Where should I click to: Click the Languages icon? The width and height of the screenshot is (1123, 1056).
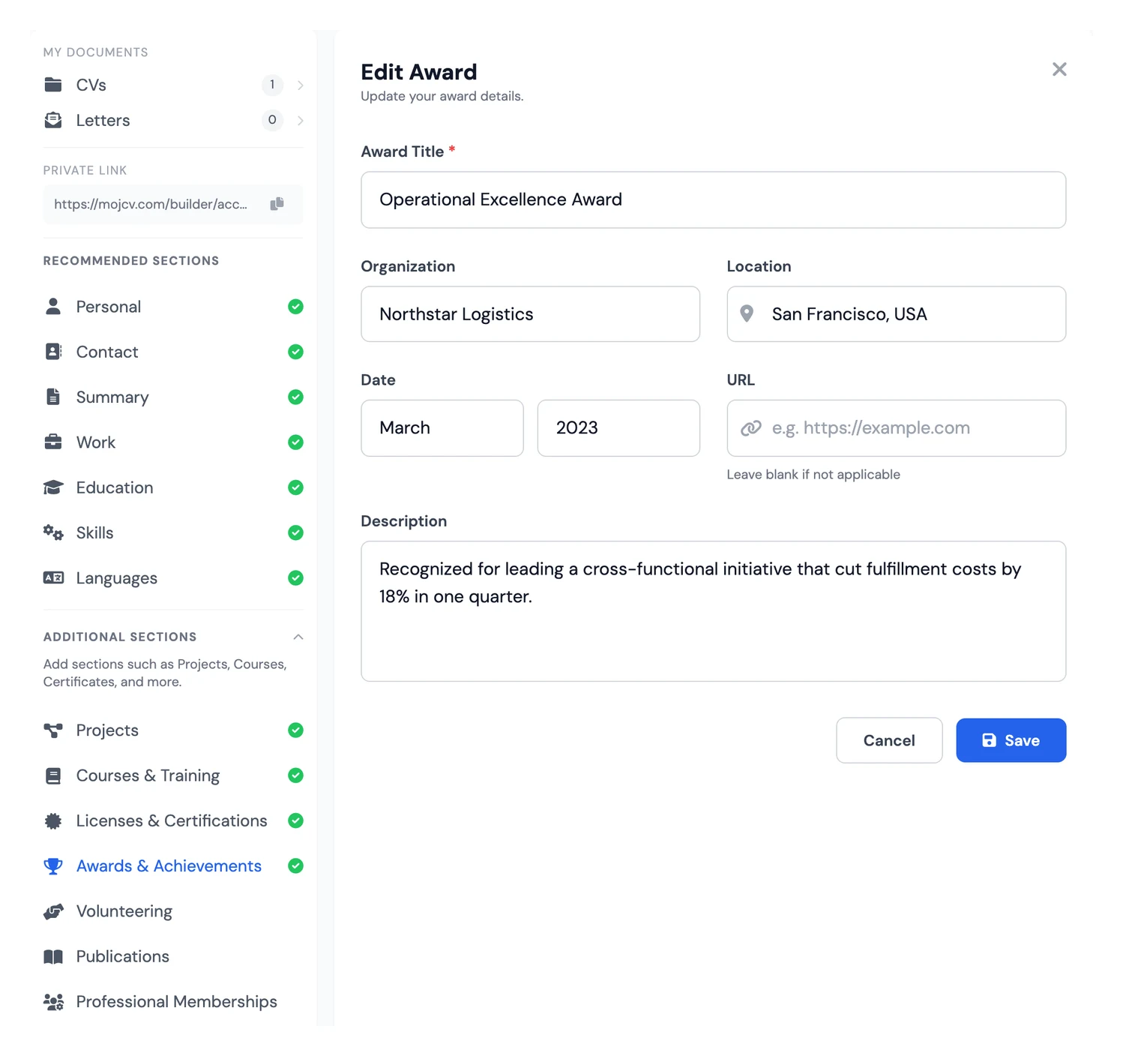pos(53,577)
